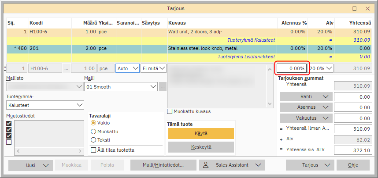Click the ellipsis button next to code H100-6
Image resolution: width=378 pixels, height=178 pixels.
click(x=66, y=68)
